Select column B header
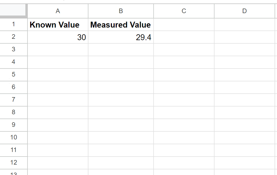Image resolution: width=277 pixels, height=175 pixels. pos(121,11)
